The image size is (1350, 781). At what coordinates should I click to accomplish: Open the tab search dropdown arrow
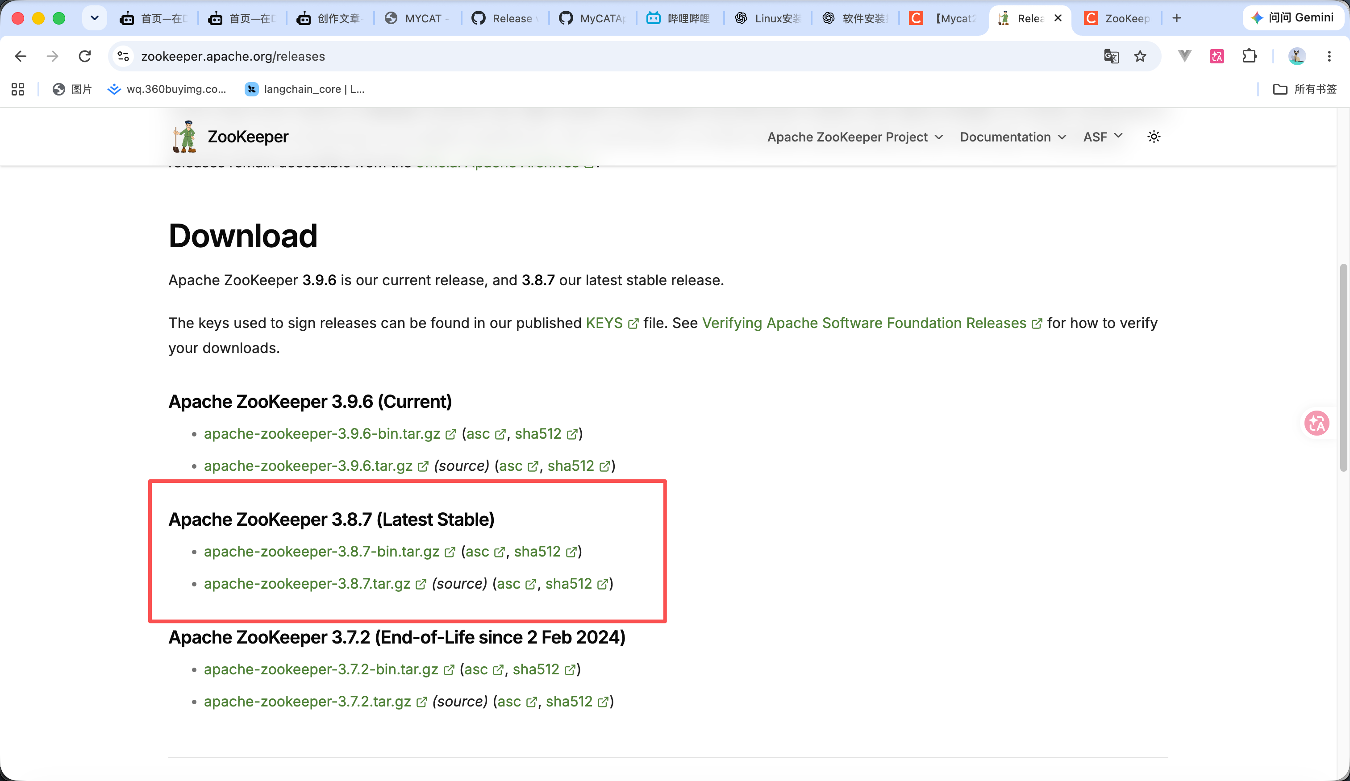coord(94,18)
